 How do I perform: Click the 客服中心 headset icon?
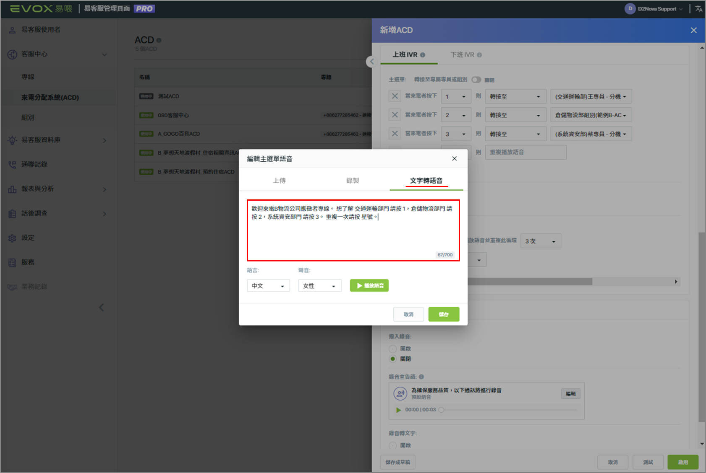click(x=12, y=54)
